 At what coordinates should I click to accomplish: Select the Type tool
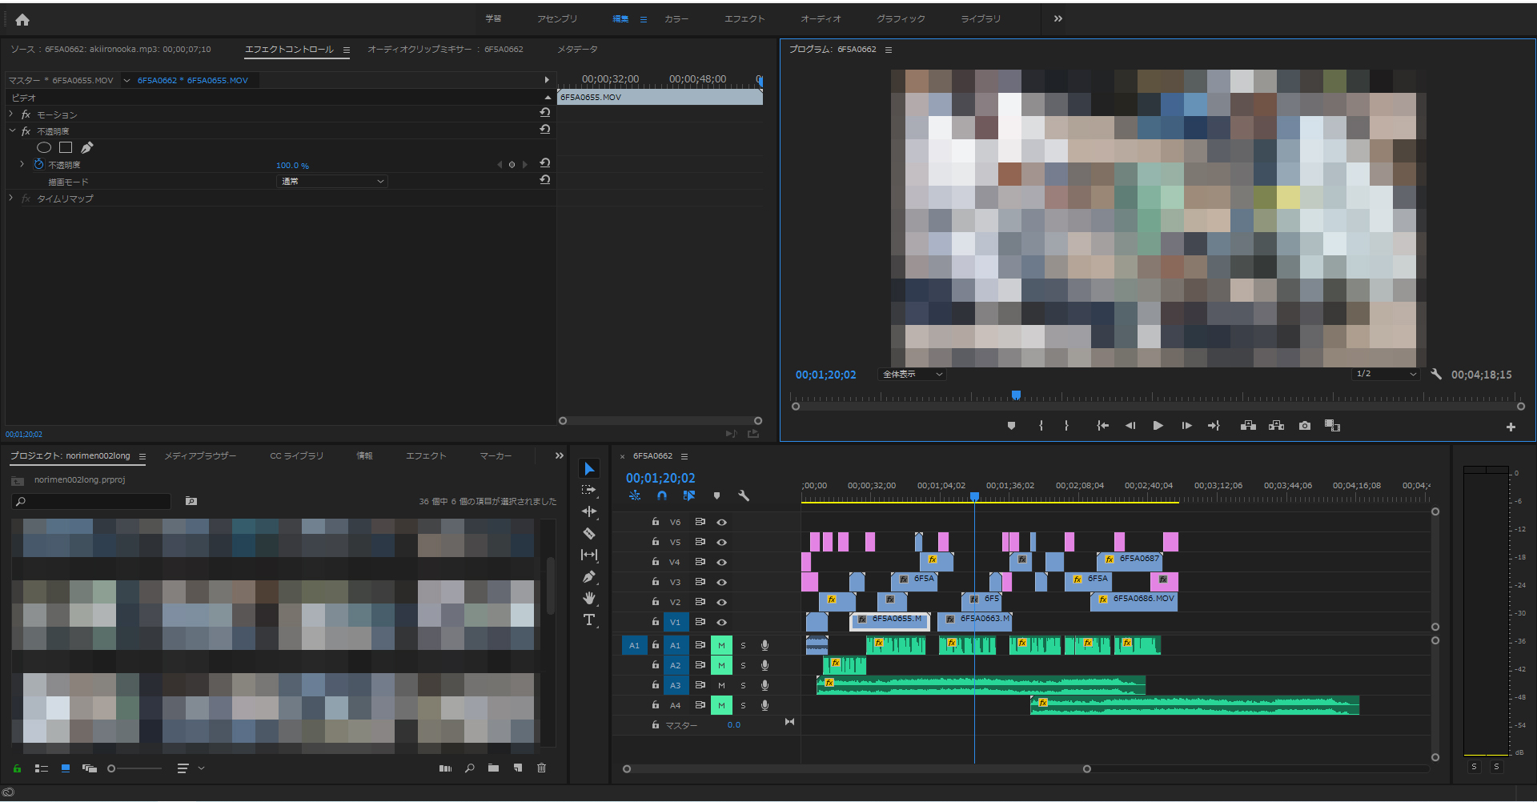pos(589,620)
